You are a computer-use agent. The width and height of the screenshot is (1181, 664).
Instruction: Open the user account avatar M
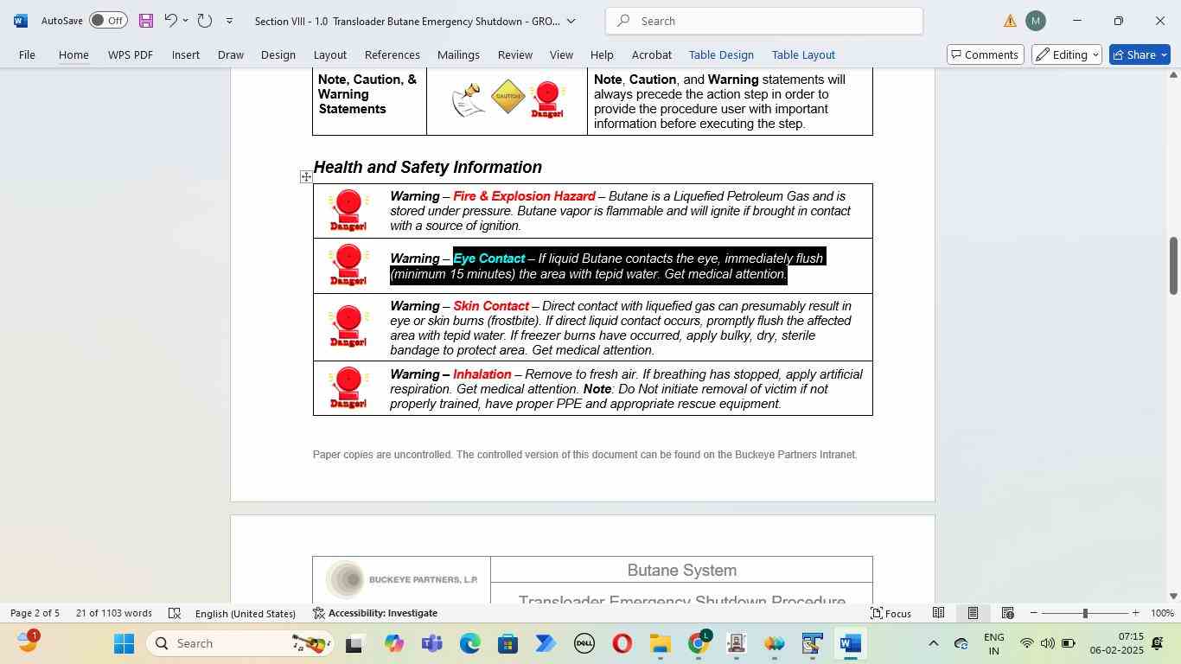(x=1035, y=21)
